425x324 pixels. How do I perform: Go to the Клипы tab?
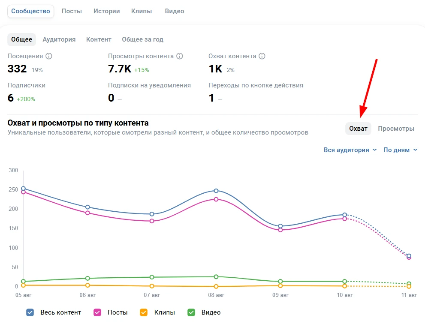pos(142,11)
